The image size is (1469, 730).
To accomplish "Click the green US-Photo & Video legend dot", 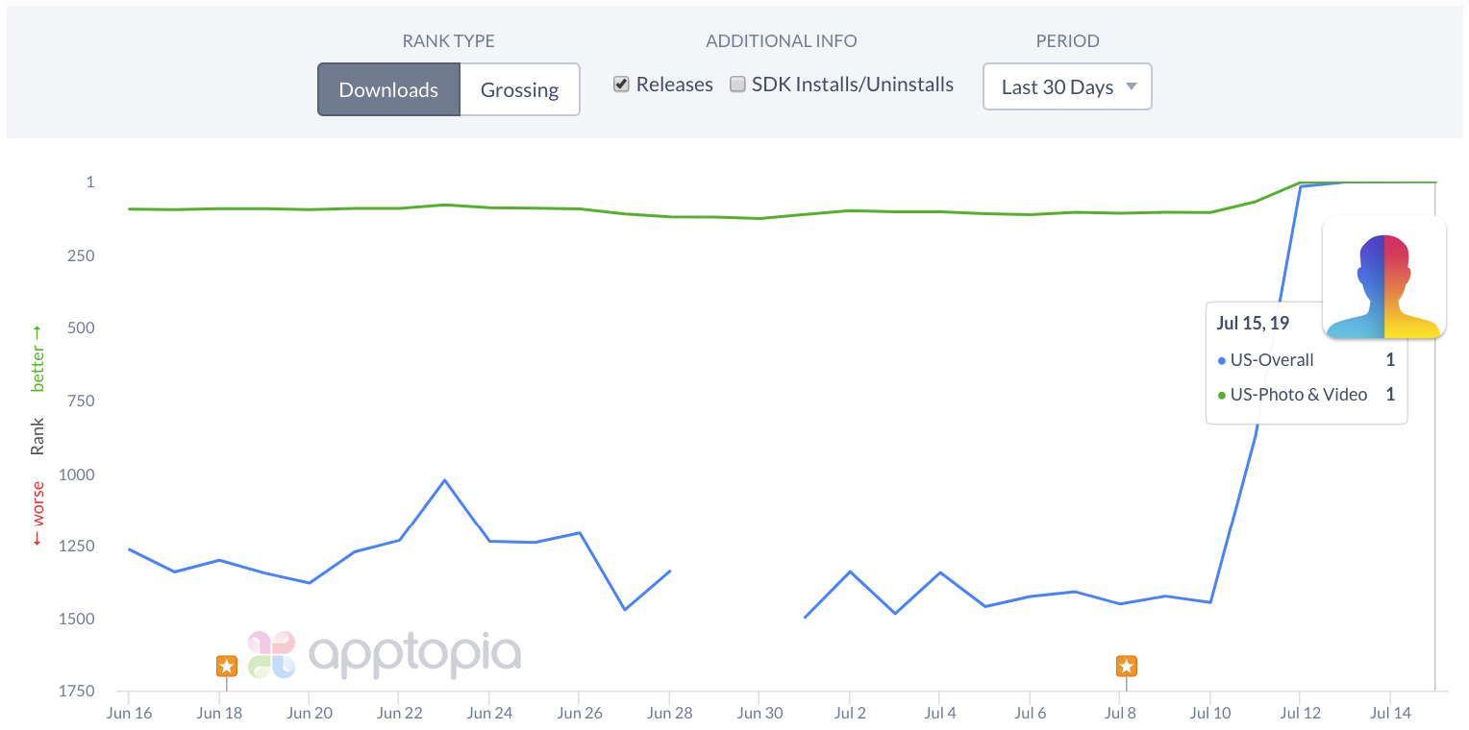I will pyautogui.click(x=1222, y=395).
